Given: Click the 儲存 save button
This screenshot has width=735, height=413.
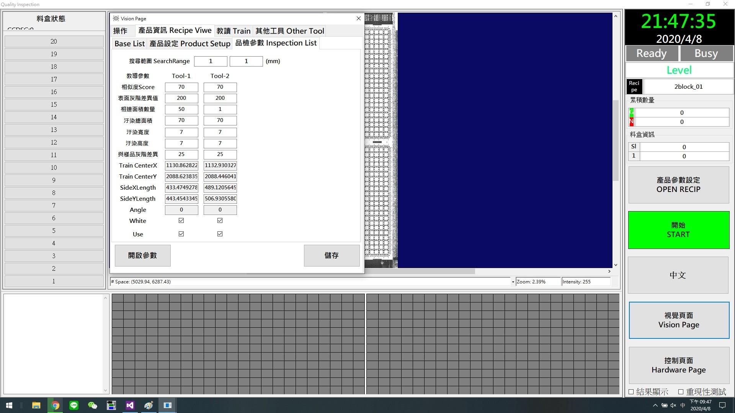Looking at the screenshot, I should [x=331, y=255].
